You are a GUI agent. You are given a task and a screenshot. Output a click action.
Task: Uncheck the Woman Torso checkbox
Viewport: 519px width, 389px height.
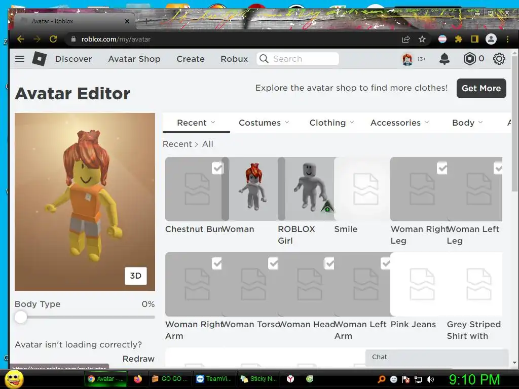(x=273, y=263)
